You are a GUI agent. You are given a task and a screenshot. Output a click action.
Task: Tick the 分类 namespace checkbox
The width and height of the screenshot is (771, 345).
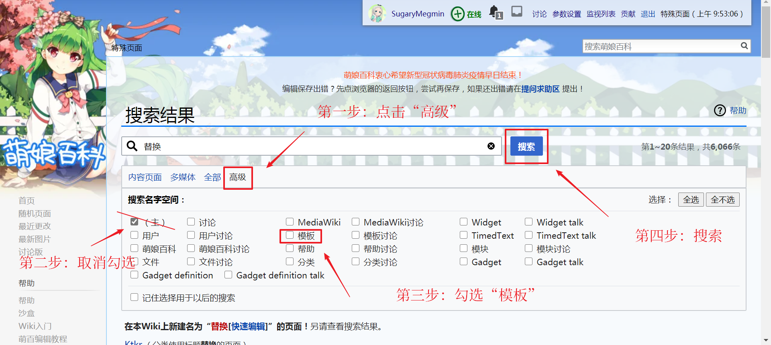[x=290, y=262]
